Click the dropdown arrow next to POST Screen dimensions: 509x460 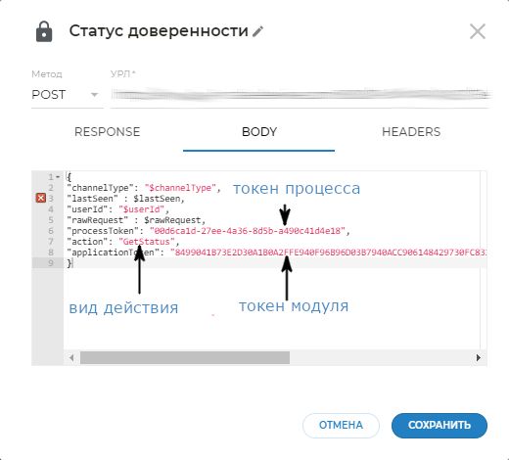pos(94,95)
